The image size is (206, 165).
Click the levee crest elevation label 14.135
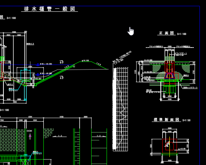pyautogui.click(x=85, y=60)
